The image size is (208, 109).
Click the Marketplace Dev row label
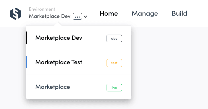tap(59, 38)
